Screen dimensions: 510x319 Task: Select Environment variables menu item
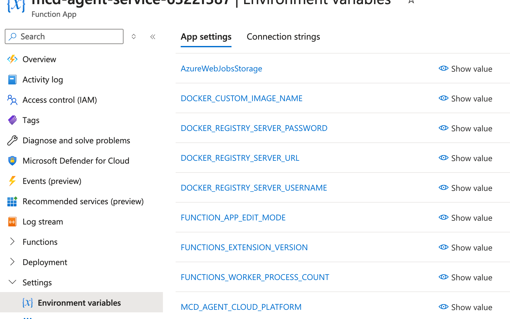pyautogui.click(x=81, y=302)
